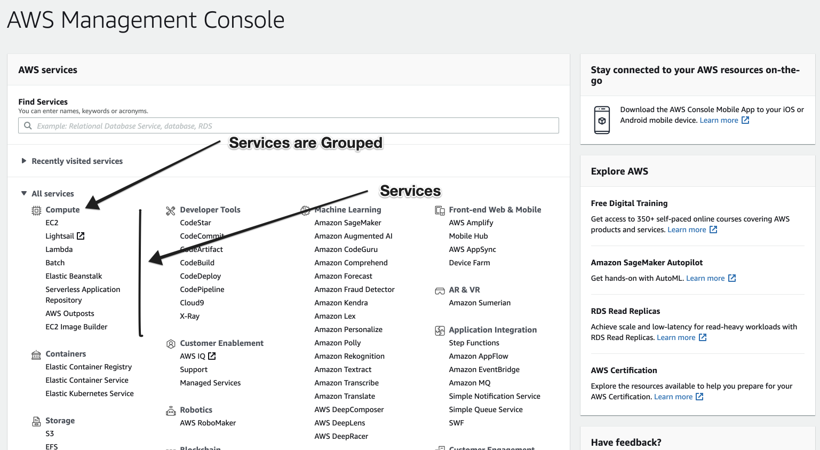The image size is (820, 450).
Task: Click external icon after RDS Read Replicas Learn more
Action: (703, 337)
